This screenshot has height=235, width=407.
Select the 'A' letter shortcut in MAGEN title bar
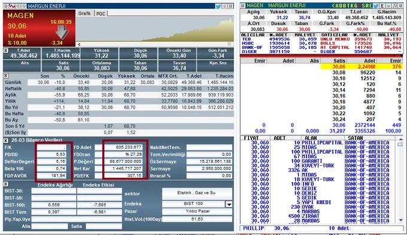tap(337, 6)
